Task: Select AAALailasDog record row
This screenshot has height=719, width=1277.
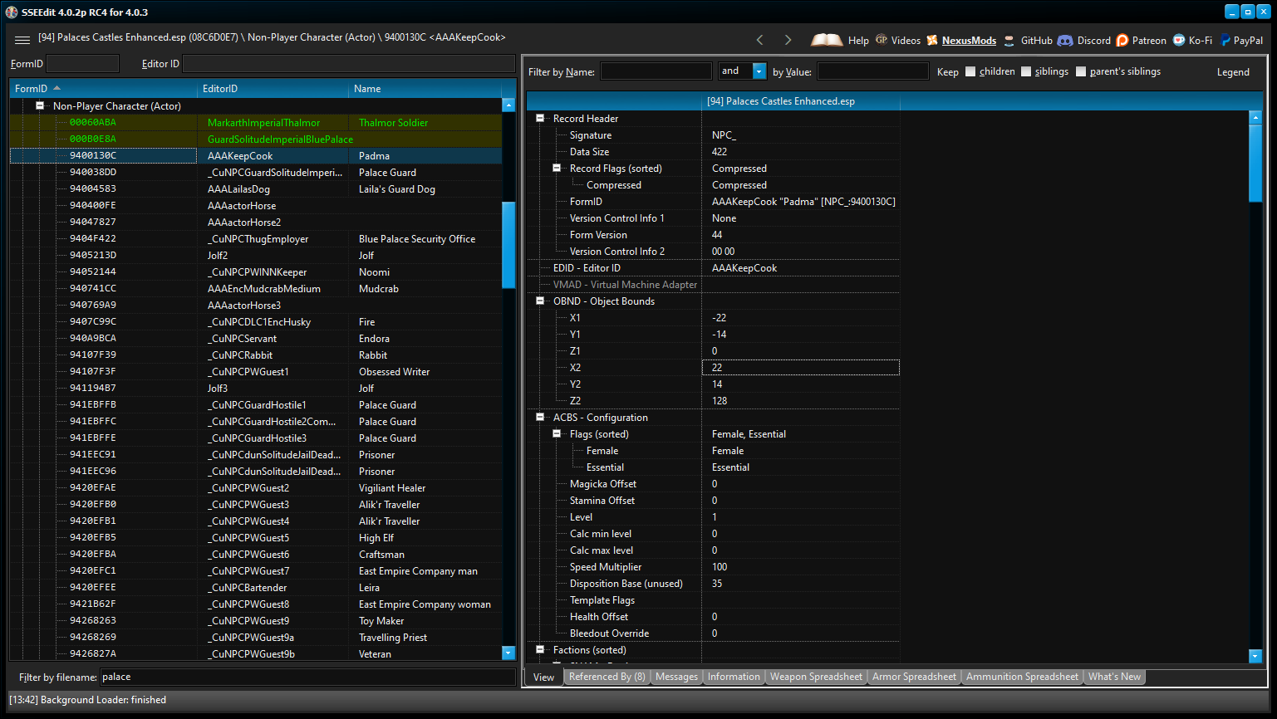Action: [x=256, y=189]
